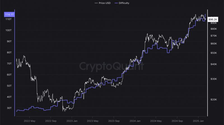Click the 2022 May date label
Image resolution: width=224 pixels, height=125 pixels.
pyautogui.click(x=29, y=121)
